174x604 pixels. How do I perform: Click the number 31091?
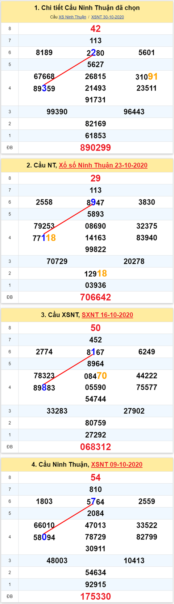(x=147, y=77)
